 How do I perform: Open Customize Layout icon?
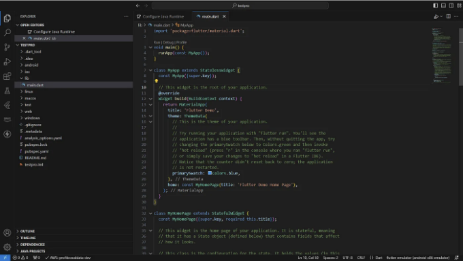[x=459, y=5]
